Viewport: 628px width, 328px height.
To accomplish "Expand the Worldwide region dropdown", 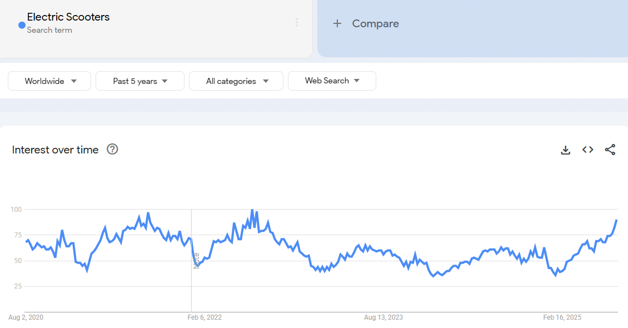I will (49, 81).
